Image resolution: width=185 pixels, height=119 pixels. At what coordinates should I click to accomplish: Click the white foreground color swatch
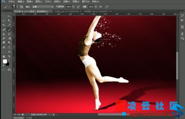(x=5, y=62)
